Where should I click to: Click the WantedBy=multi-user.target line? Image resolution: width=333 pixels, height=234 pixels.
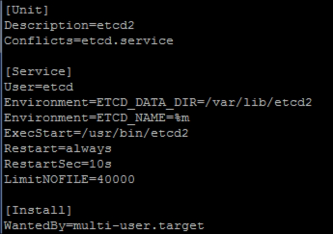pyautogui.click(x=104, y=226)
